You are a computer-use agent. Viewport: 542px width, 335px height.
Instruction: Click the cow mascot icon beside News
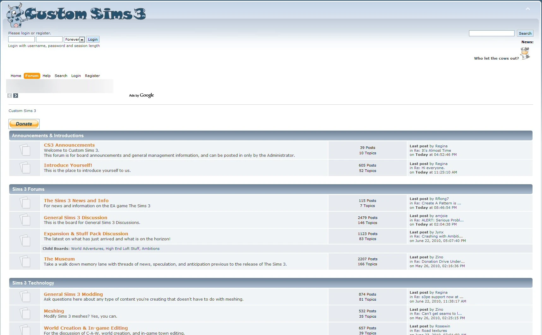[x=525, y=53]
